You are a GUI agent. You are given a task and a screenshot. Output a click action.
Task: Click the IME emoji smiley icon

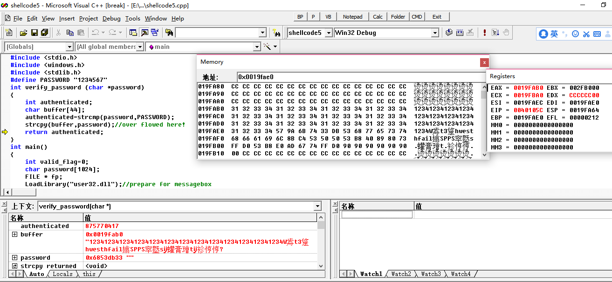tap(575, 34)
